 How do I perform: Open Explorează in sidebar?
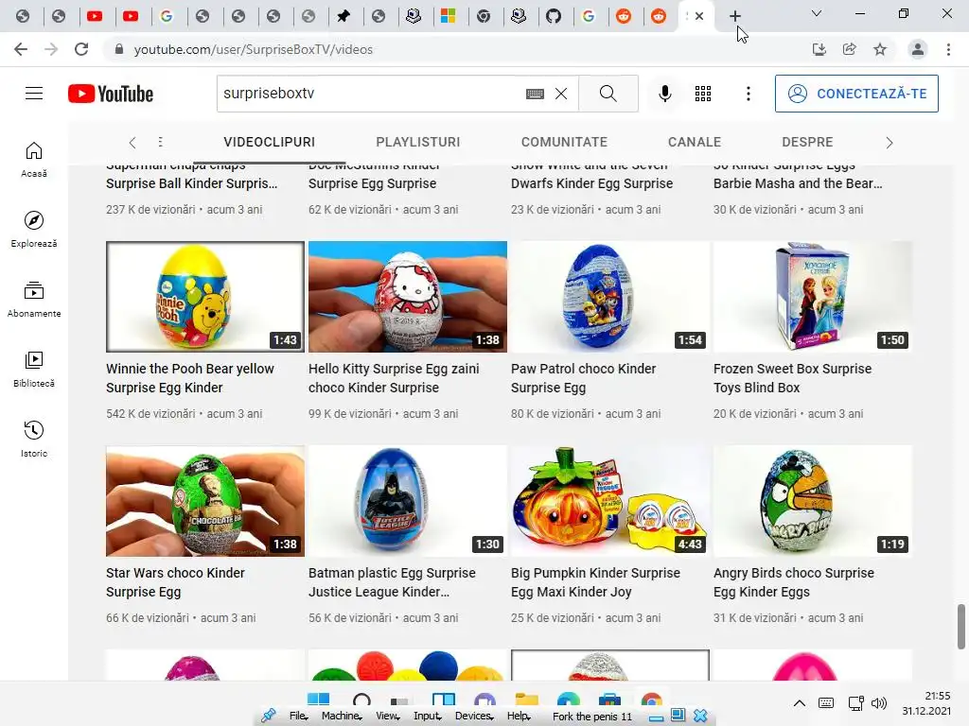pos(34,230)
